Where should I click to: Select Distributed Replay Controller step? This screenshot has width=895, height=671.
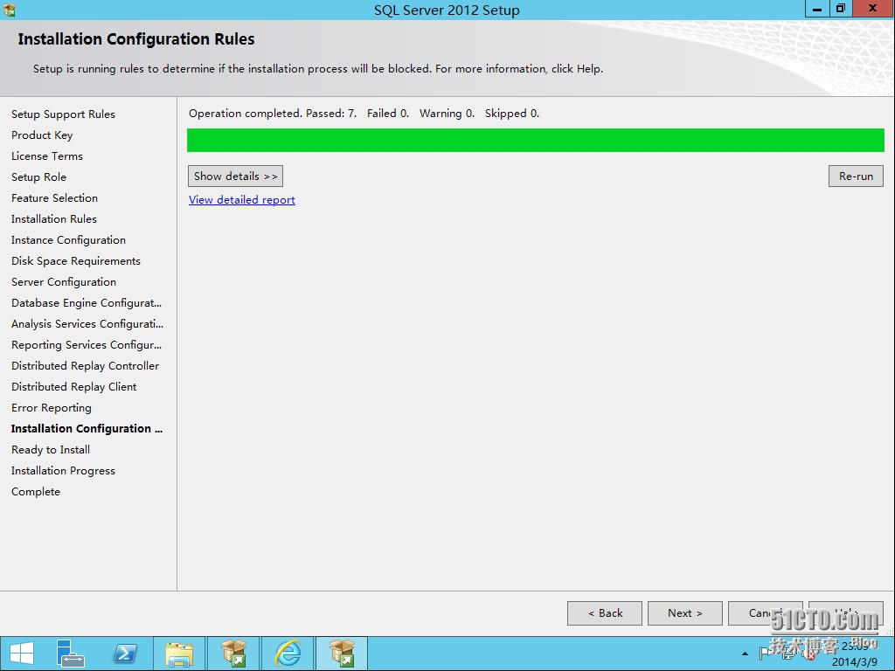point(86,366)
